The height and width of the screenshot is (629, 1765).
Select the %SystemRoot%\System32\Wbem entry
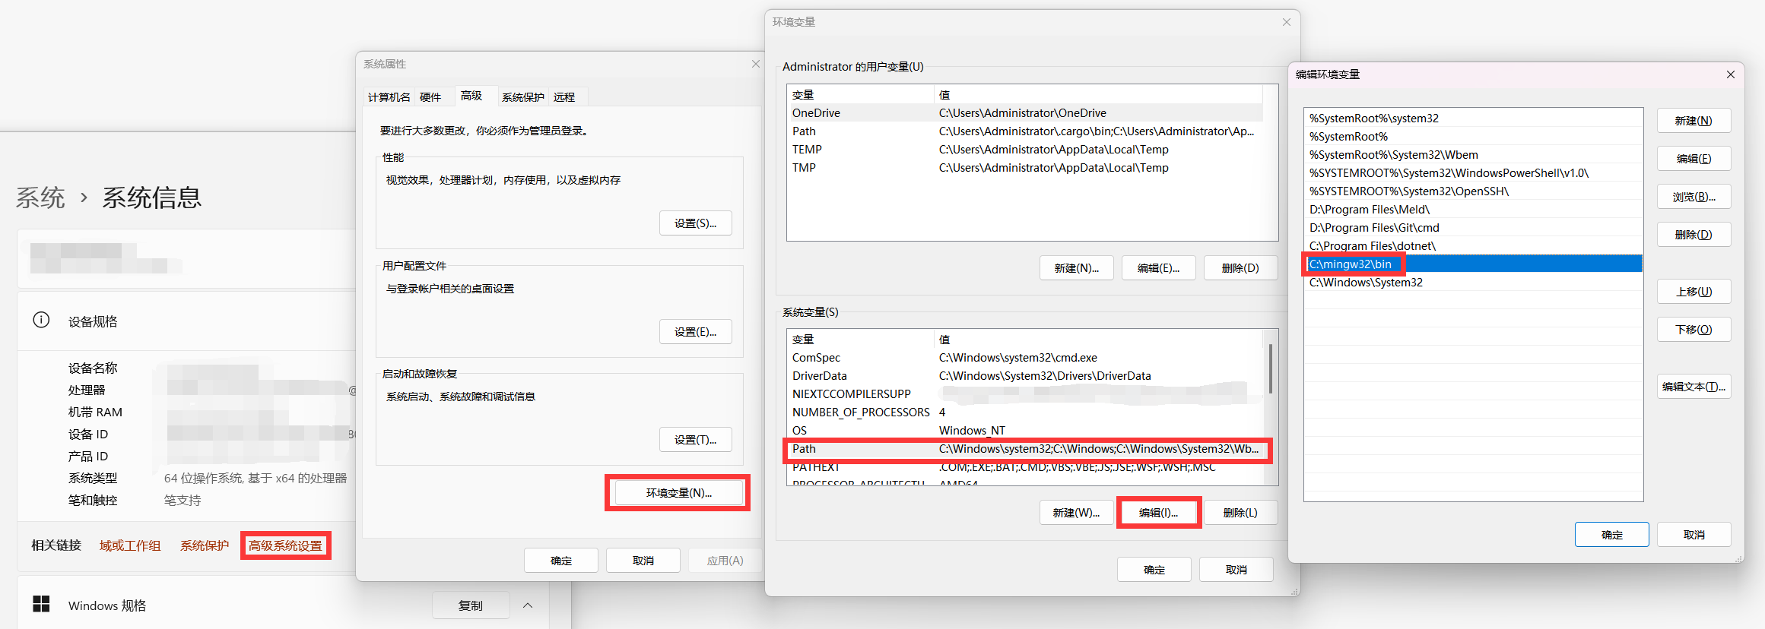coord(1474,155)
